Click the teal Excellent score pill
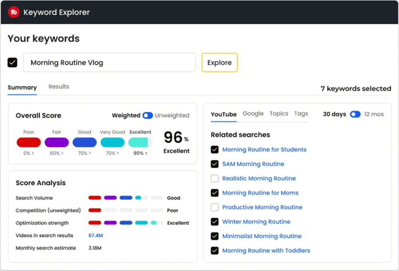The height and width of the screenshot is (271, 399). click(140, 142)
